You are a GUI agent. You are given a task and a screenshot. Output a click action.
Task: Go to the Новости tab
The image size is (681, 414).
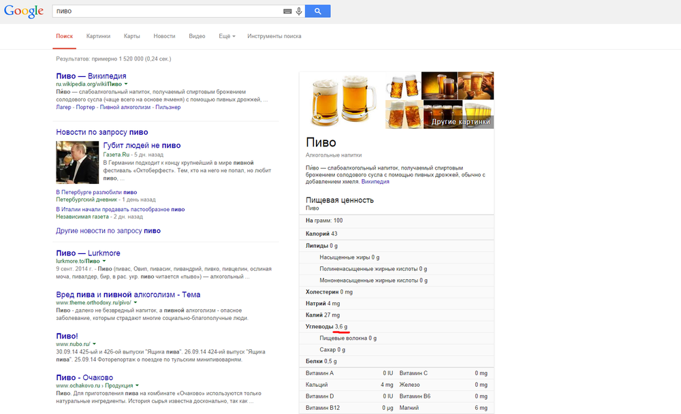click(x=164, y=36)
